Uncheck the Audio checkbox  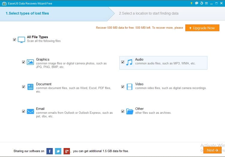pyautogui.click(x=123, y=62)
